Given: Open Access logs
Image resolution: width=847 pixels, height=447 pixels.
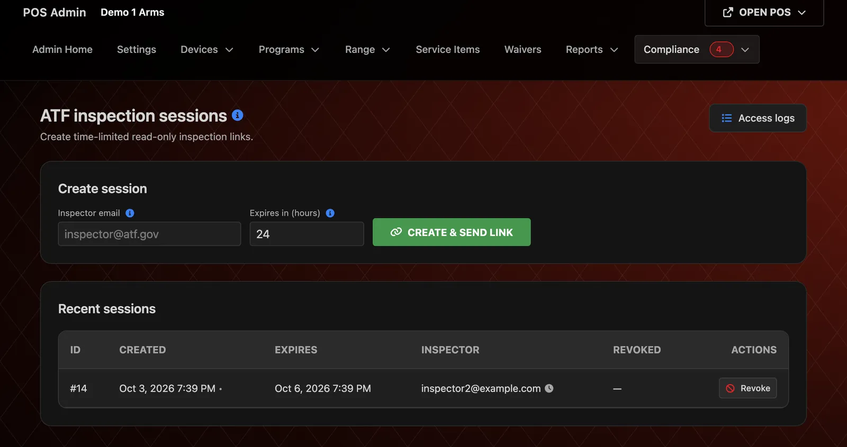Looking at the screenshot, I should 758,118.
